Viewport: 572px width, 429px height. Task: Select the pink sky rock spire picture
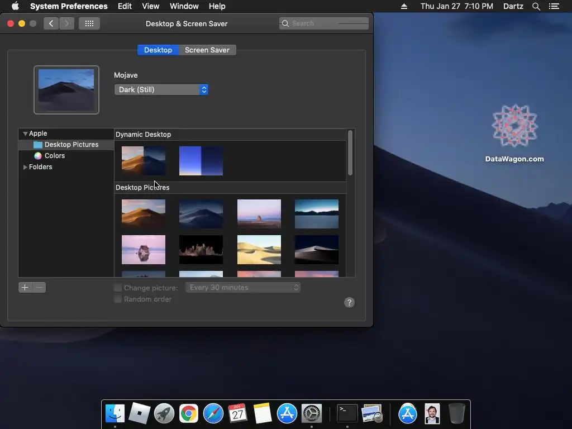(259, 214)
